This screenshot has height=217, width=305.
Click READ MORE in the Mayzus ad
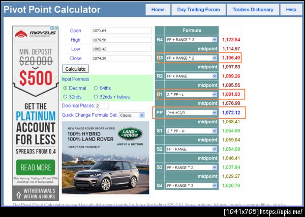click(36, 167)
